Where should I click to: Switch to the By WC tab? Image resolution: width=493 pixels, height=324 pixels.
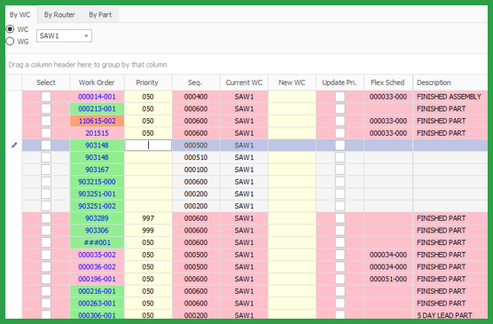point(20,14)
